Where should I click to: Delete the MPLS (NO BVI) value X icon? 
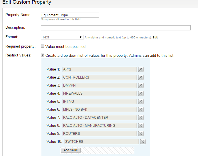click(141, 110)
